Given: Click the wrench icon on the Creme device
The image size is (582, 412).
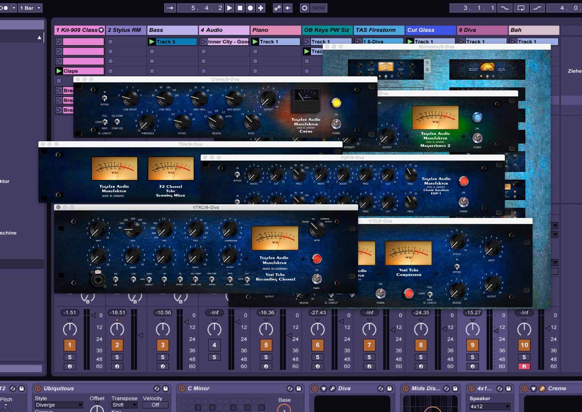Looking at the screenshot, I should [542, 388].
